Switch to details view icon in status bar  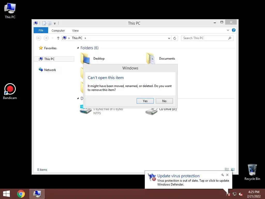pyautogui.click(x=227, y=169)
